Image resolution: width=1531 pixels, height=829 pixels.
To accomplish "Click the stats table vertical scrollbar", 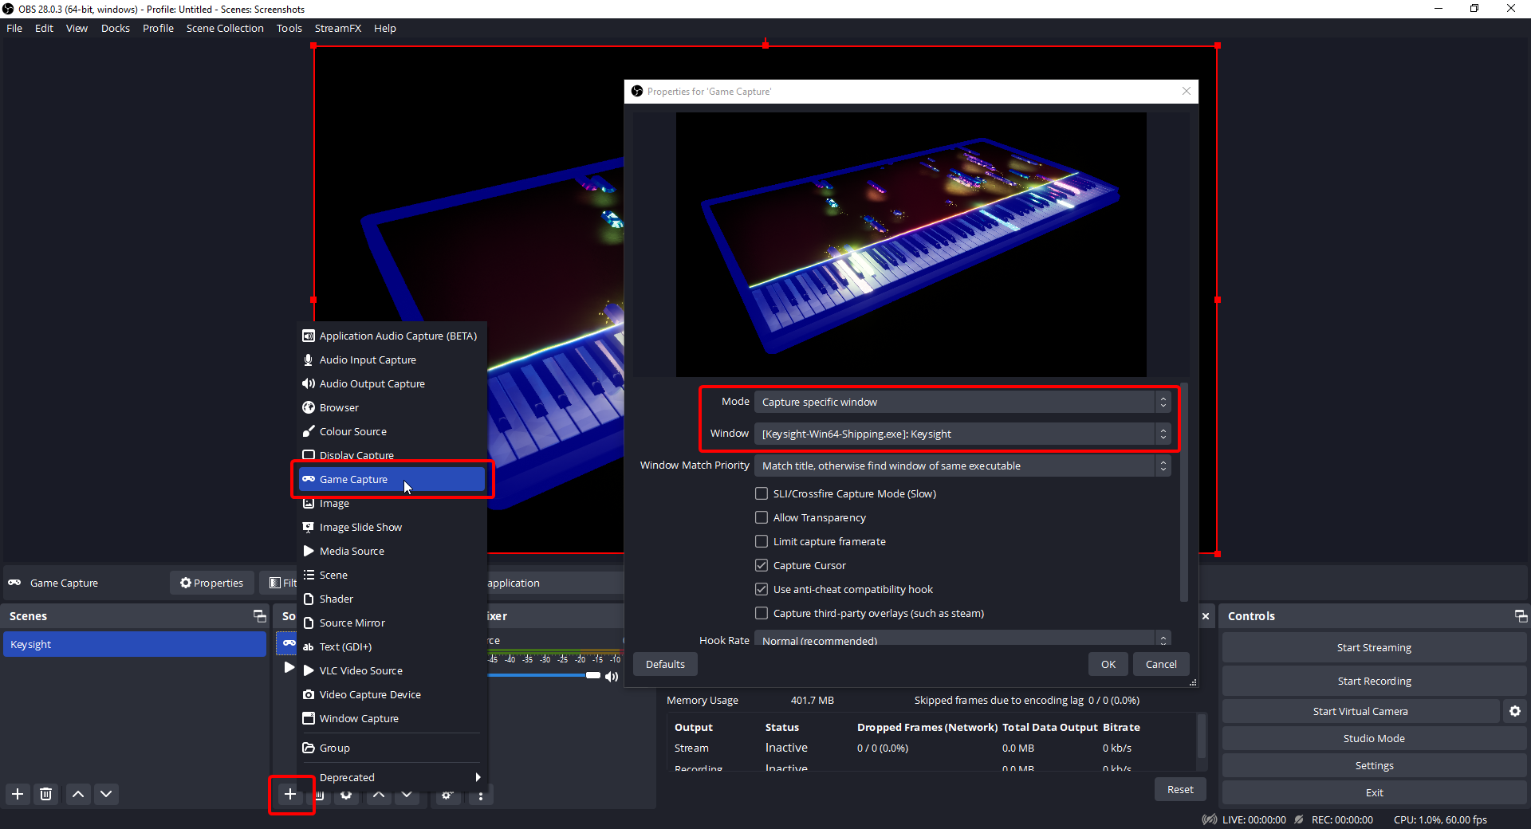I will click(1201, 736).
